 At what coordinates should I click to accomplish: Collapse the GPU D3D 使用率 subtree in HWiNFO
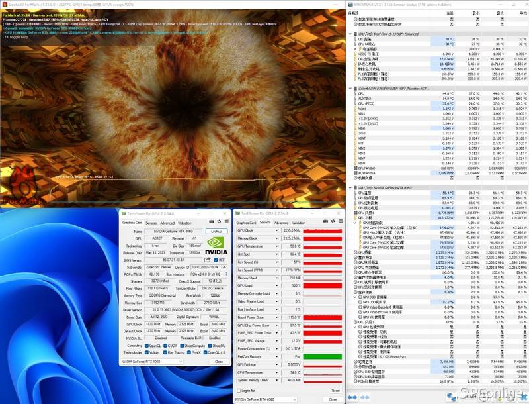[356, 297]
